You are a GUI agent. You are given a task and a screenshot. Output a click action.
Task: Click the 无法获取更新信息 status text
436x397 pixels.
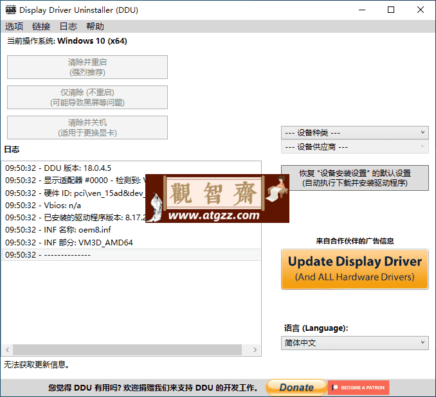(x=37, y=364)
